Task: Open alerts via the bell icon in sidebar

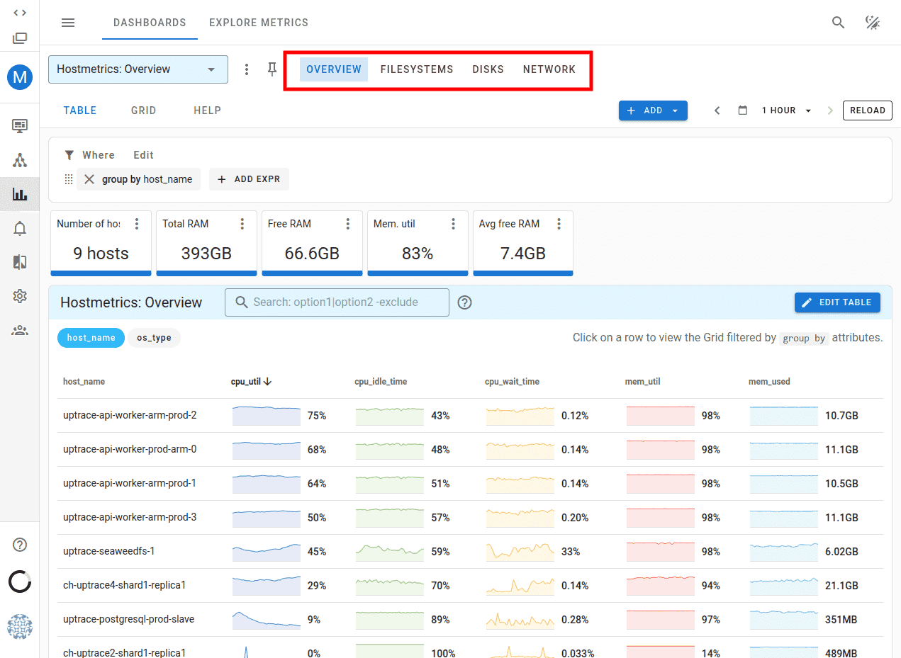Action: 19,228
